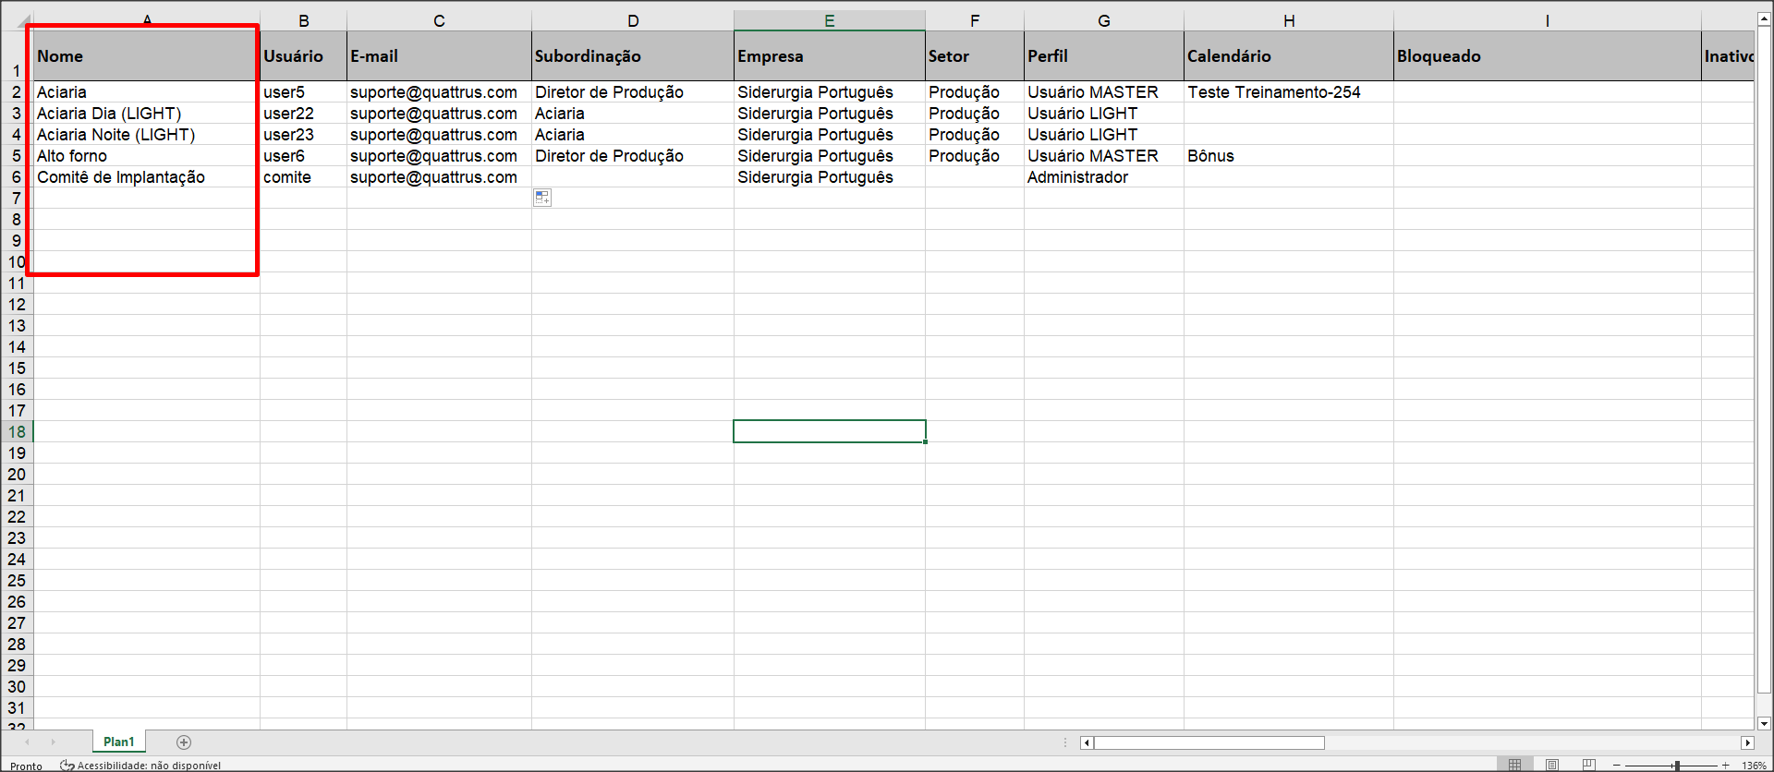This screenshot has height=772, width=1774.
Task: Switch to Page Break Preview view
Action: (x=1588, y=765)
